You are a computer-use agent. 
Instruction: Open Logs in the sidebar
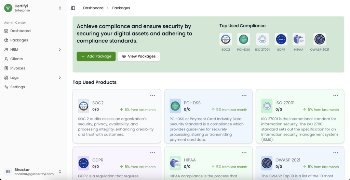pyautogui.click(x=33, y=78)
